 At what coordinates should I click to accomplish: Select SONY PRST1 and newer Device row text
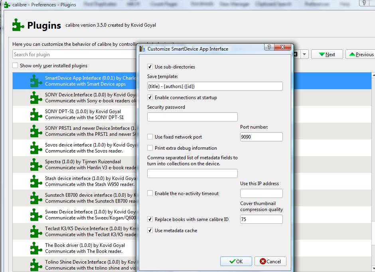pyautogui.click(x=91, y=131)
